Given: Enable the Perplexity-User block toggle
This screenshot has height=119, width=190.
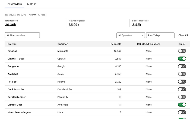Looking at the screenshot, I should 182,97.
